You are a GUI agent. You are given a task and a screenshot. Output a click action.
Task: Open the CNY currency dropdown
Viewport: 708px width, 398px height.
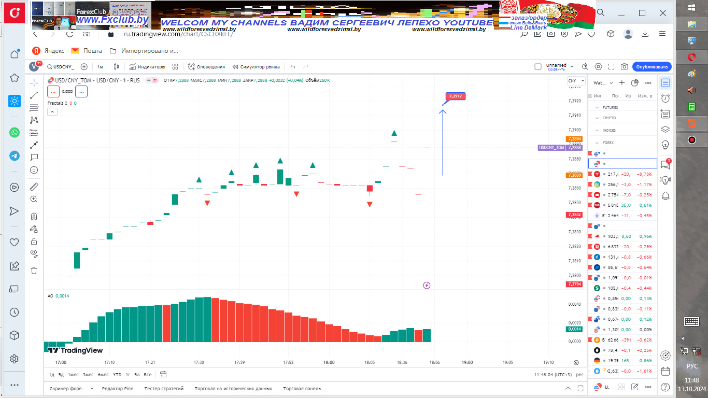click(x=575, y=81)
